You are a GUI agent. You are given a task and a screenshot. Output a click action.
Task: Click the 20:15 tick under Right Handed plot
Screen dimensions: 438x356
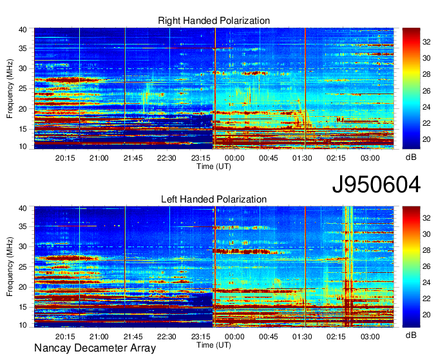point(65,158)
